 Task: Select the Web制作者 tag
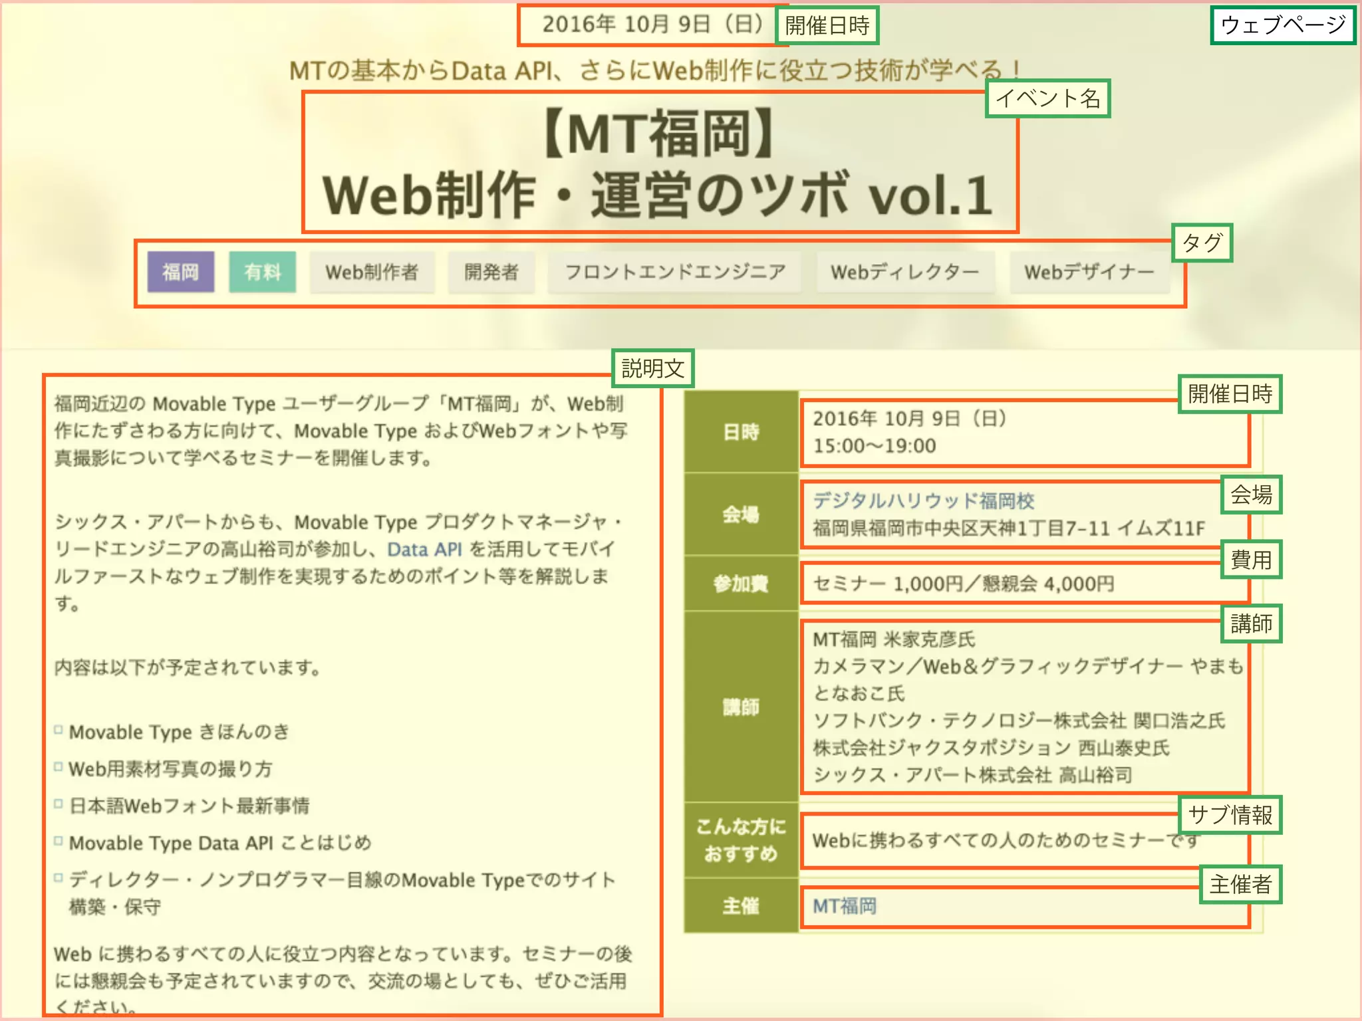[x=372, y=272]
